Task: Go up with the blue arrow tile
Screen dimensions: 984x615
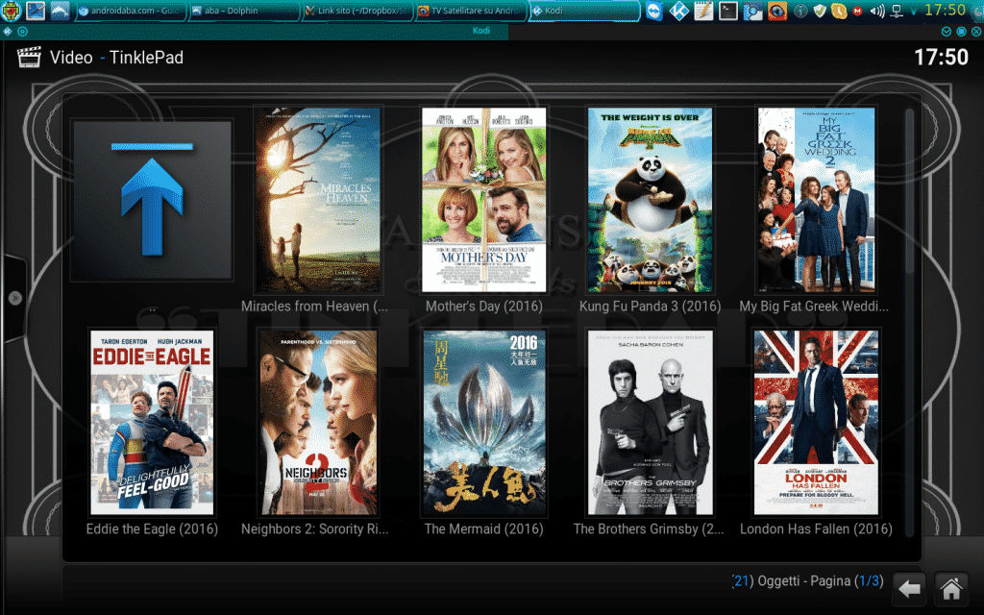Action: (x=151, y=201)
